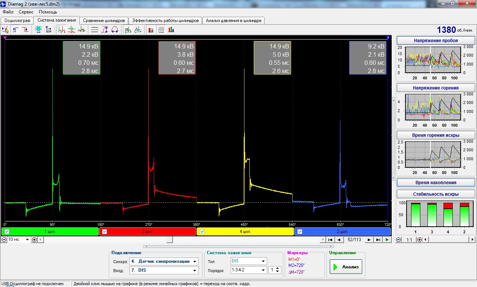Viewport: 477px width, 287px height.
Task: Click the line graphs mode icon
Action: (161, 30)
